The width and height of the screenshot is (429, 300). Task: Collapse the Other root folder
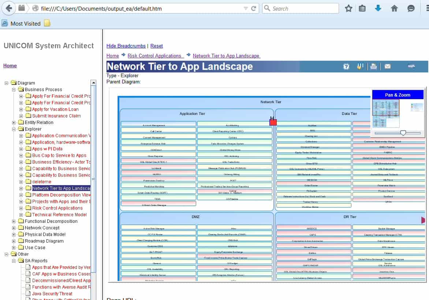click(6, 254)
